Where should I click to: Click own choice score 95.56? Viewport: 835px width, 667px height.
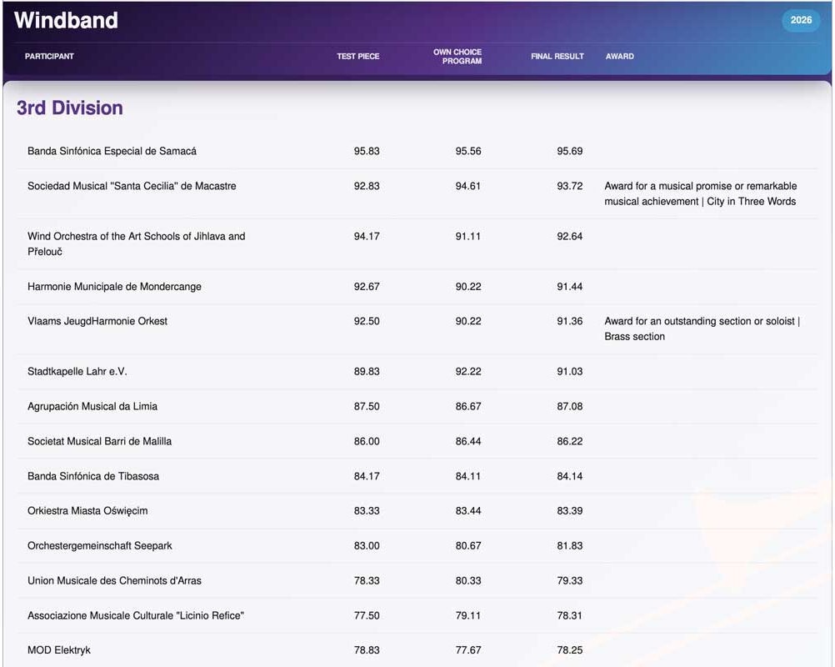468,151
